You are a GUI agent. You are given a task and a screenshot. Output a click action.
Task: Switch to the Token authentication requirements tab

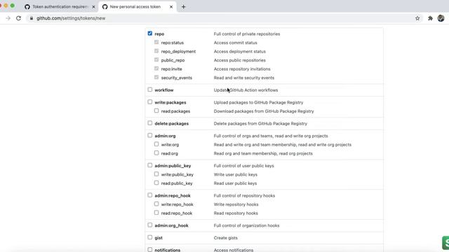60,6
